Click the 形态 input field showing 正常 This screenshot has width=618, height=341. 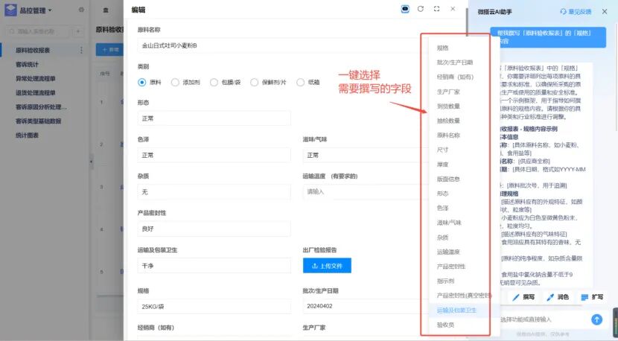214,118
